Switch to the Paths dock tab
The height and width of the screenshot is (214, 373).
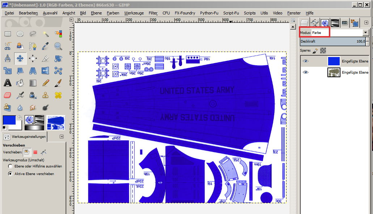(314, 23)
